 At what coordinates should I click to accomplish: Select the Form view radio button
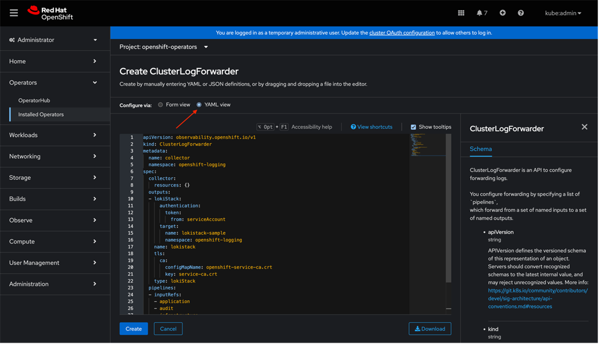160,104
